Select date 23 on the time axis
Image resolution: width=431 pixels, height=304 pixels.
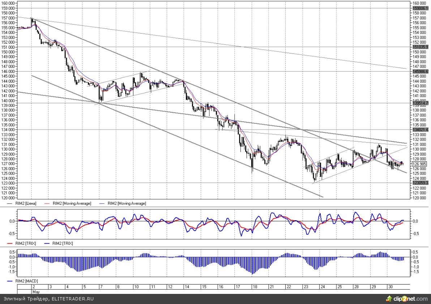pos(305,287)
